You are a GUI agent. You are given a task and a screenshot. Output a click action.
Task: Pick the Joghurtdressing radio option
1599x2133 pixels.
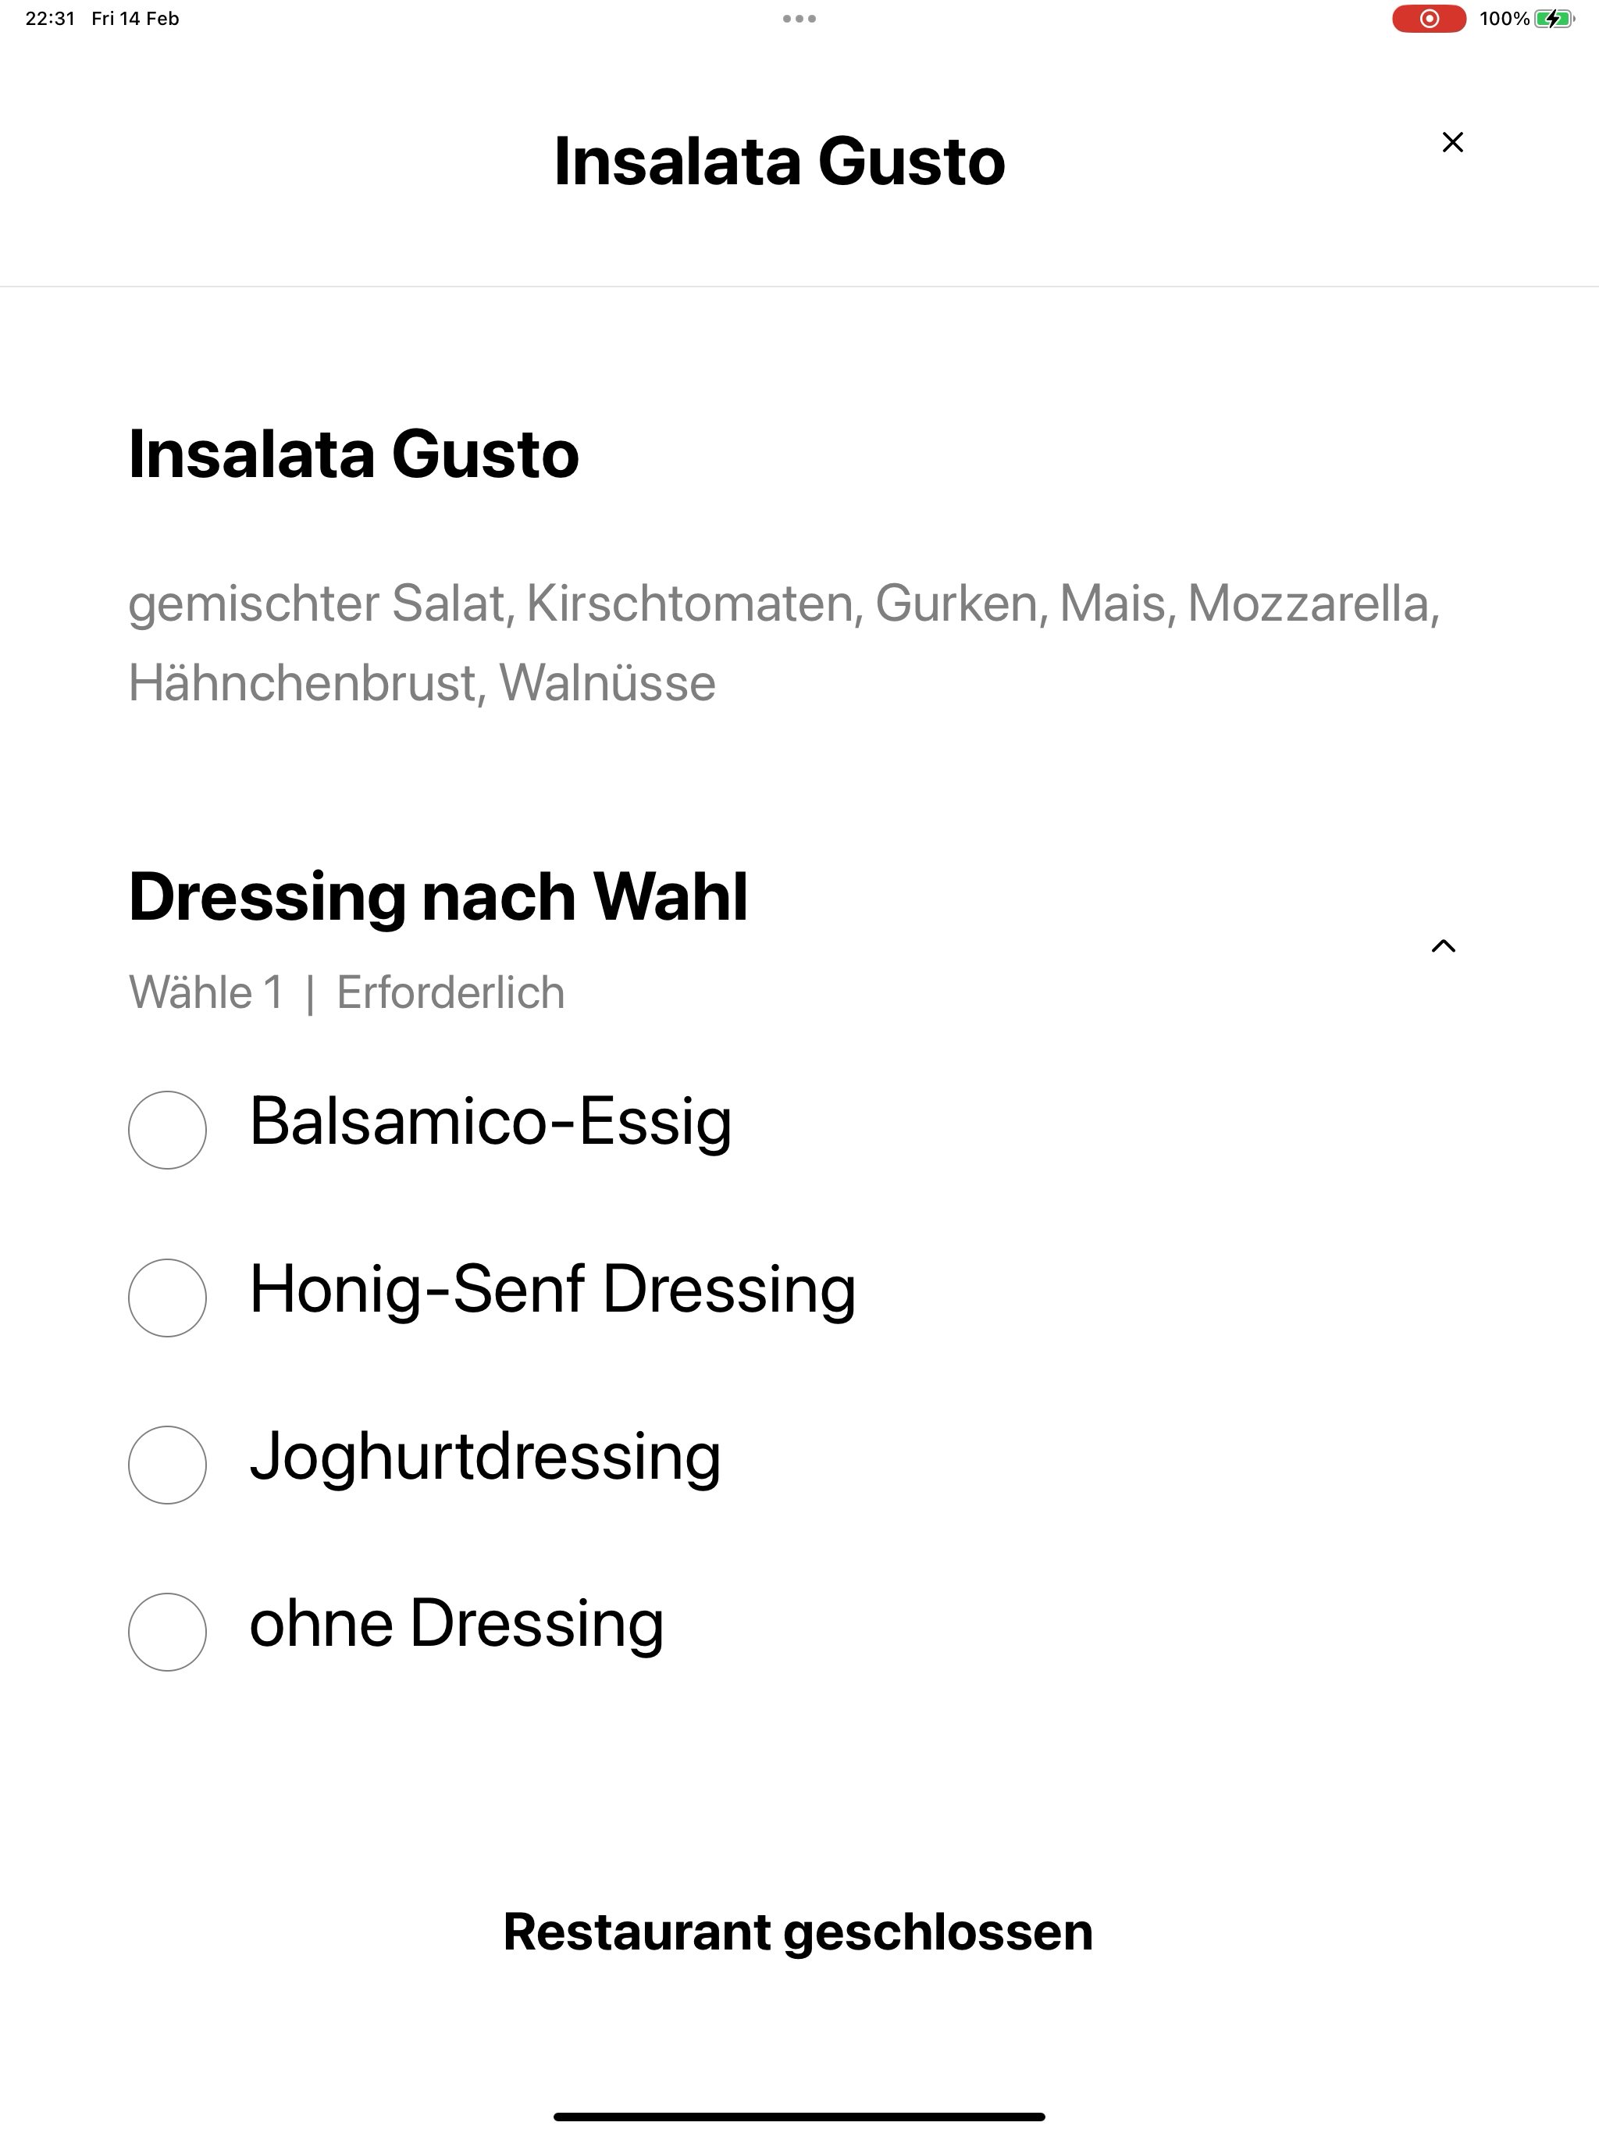(x=167, y=1464)
